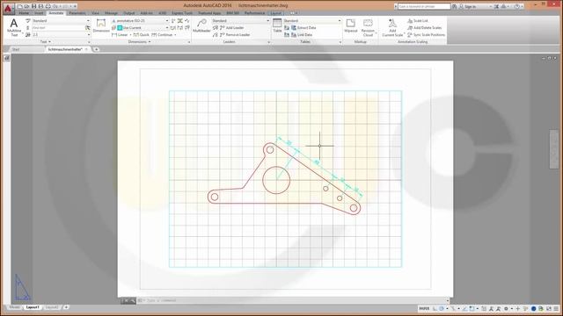This screenshot has height=316, width=563.
Task: Click the Continue dimension button
Action: click(x=162, y=35)
